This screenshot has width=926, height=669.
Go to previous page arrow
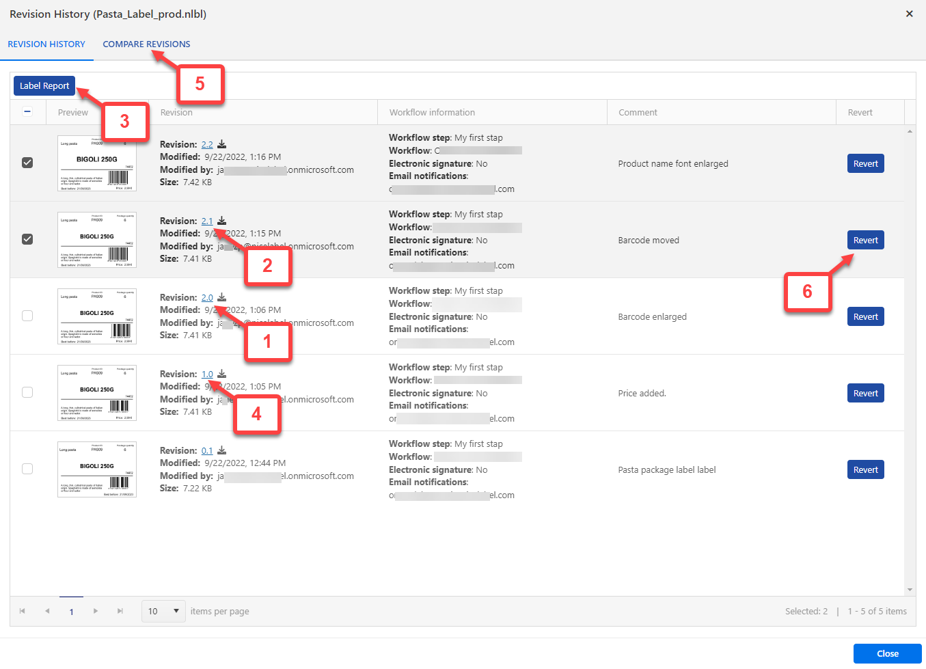tap(47, 611)
